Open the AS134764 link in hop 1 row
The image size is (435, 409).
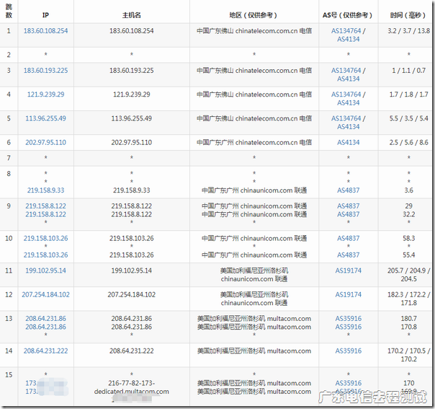pyautogui.click(x=346, y=31)
